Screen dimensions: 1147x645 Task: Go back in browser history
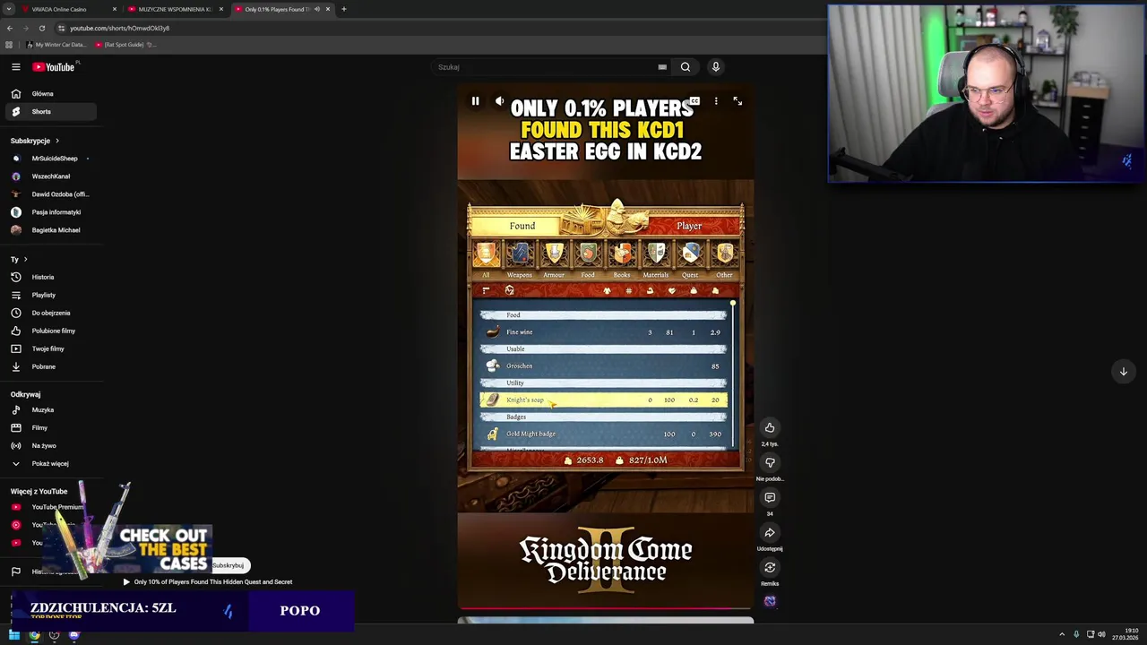point(9,28)
